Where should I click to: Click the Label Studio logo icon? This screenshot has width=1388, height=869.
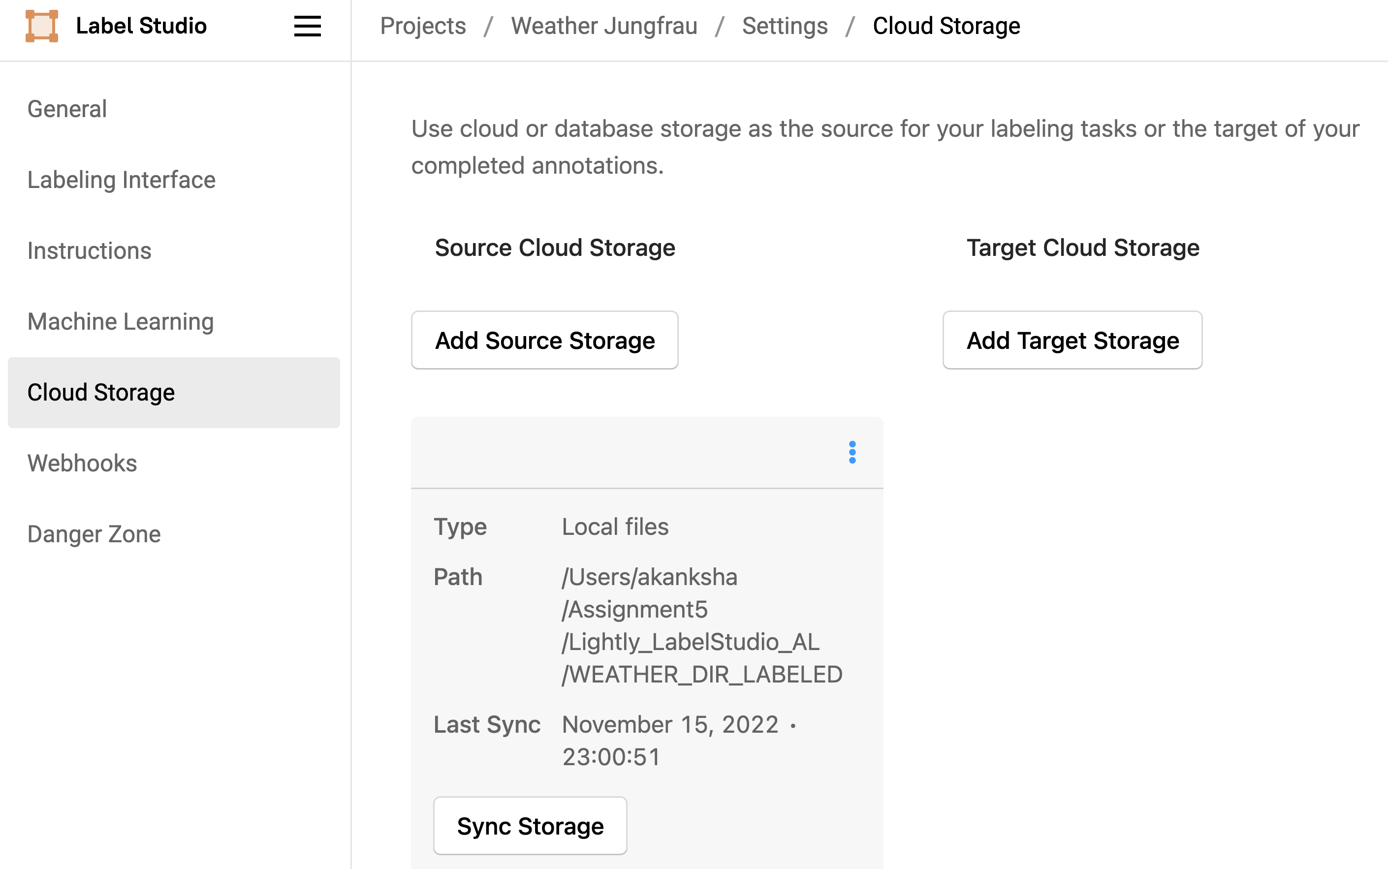point(42,26)
